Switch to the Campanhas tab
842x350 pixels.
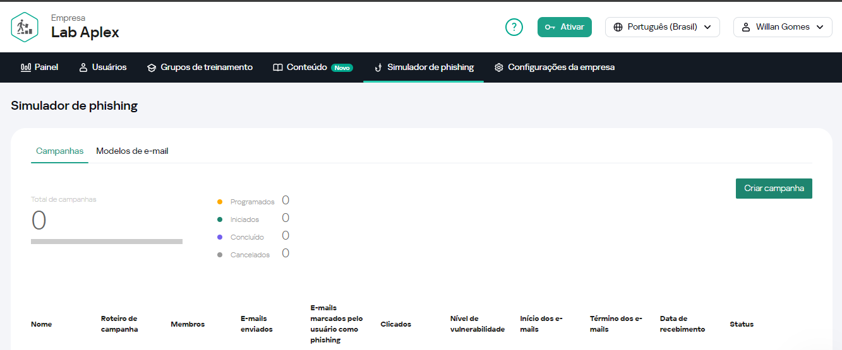(60, 151)
